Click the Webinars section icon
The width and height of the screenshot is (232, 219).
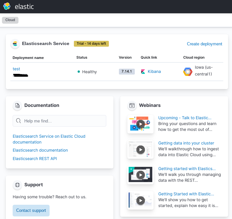[x=132, y=106]
